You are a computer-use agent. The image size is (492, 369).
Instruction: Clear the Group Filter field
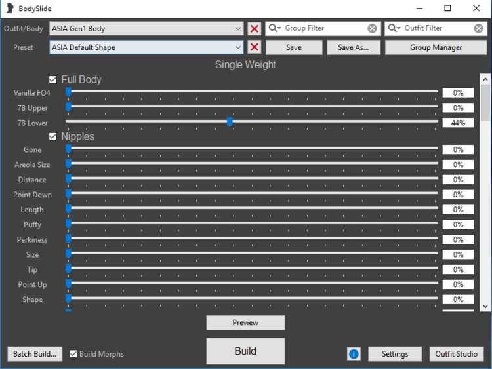(372, 29)
